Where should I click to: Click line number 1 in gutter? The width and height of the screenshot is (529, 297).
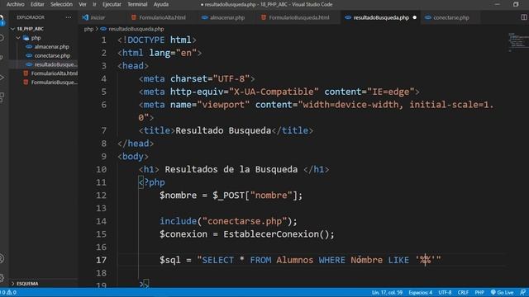tap(104, 40)
